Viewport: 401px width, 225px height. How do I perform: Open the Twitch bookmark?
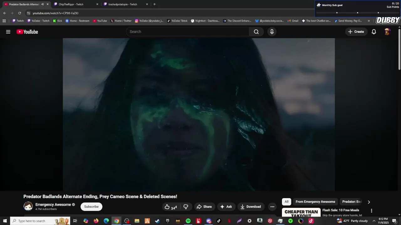point(18,21)
